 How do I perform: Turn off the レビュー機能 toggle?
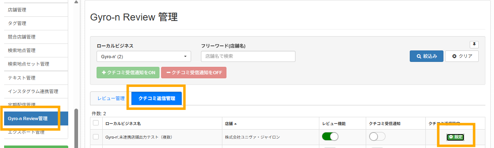point(330,137)
